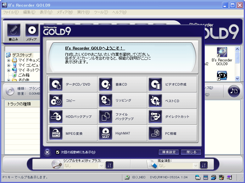Viewport: 245px width, 183px height.
Task: Select ごみ箱 in folder tree
Action: pos(24,75)
